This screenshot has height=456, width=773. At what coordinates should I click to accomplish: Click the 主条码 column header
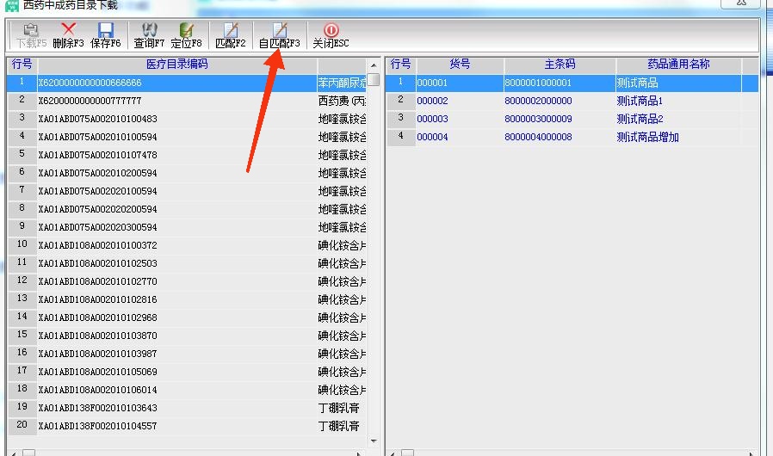coord(560,65)
